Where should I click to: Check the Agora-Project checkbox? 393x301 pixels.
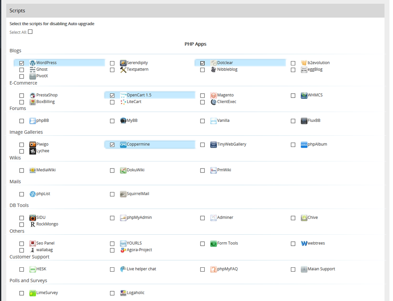(x=112, y=250)
